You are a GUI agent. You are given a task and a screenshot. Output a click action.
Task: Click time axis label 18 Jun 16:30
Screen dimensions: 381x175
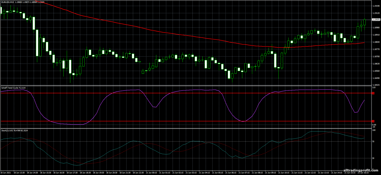tap(59, 172)
